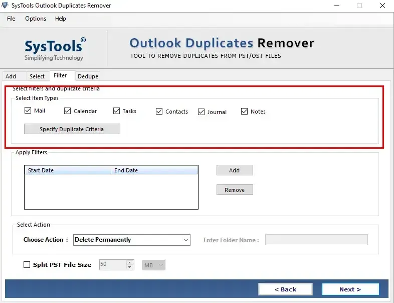The image size is (394, 303).
Task: Open the Choose Action dropdown
Action: (132, 240)
